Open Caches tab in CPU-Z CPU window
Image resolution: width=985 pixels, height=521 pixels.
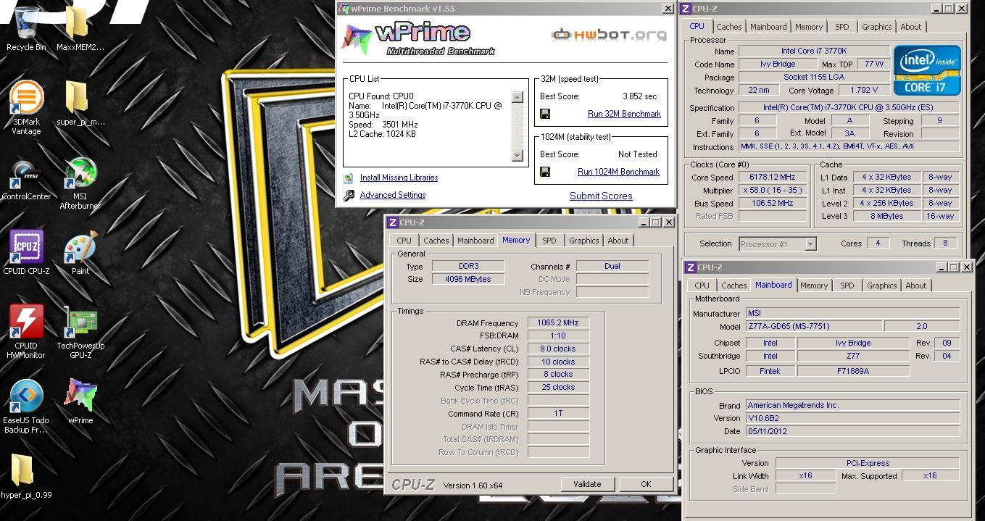pyautogui.click(x=729, y=27)
